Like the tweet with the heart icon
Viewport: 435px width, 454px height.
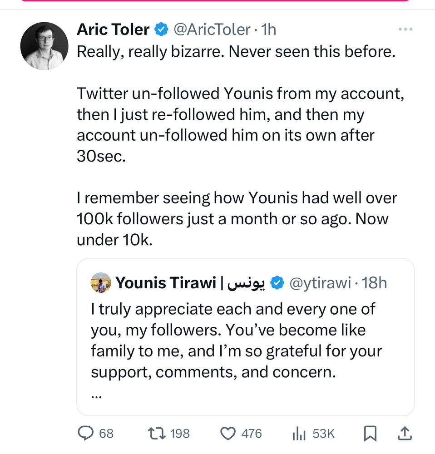pos(227,434)
